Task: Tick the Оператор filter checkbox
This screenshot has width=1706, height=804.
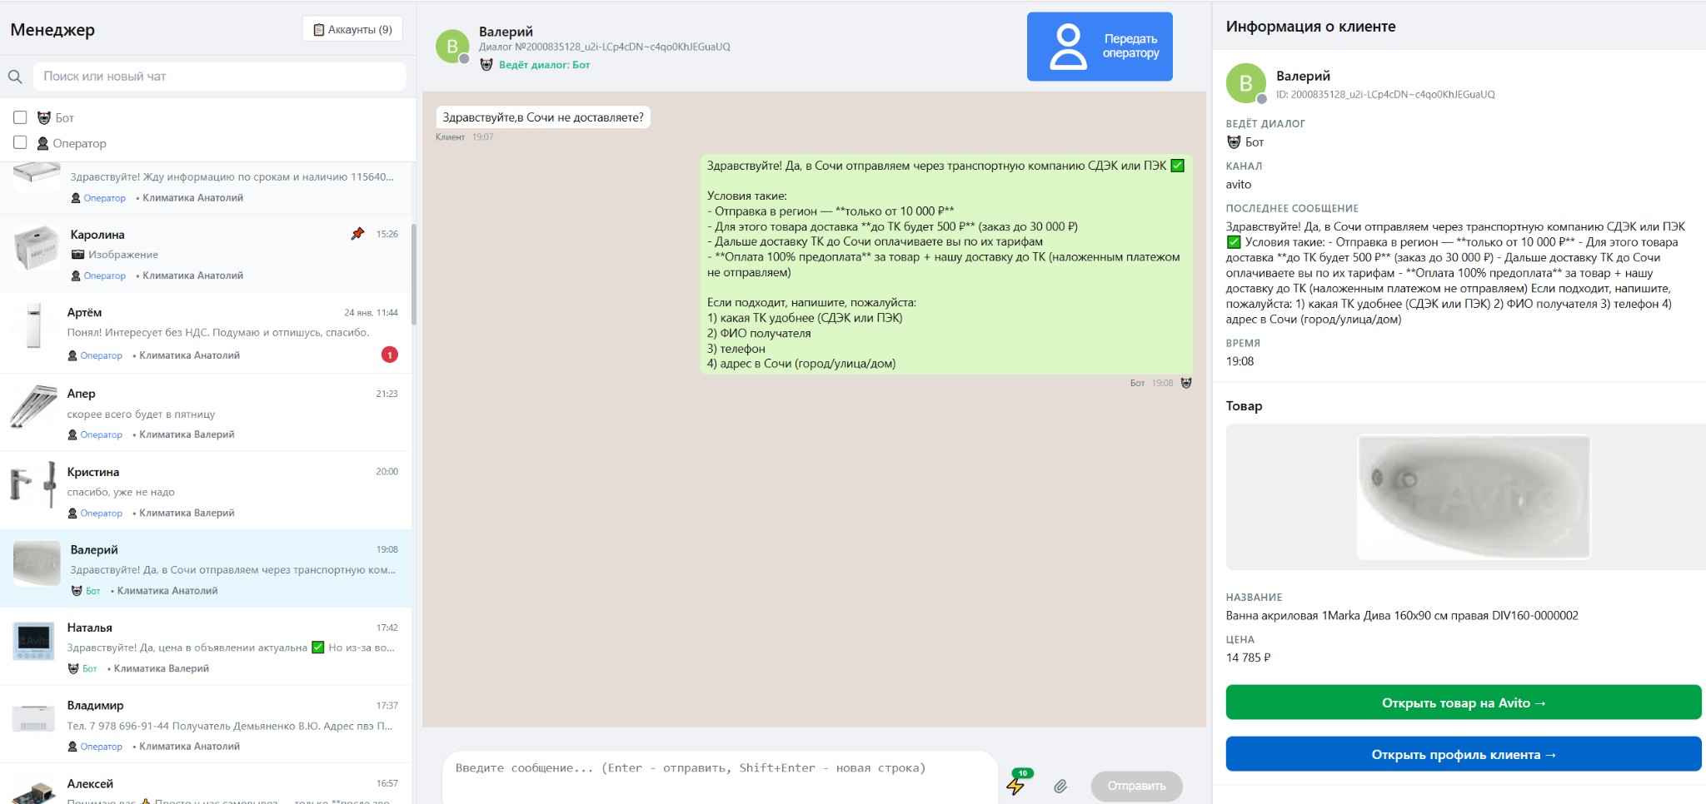Action: point(21,142)
